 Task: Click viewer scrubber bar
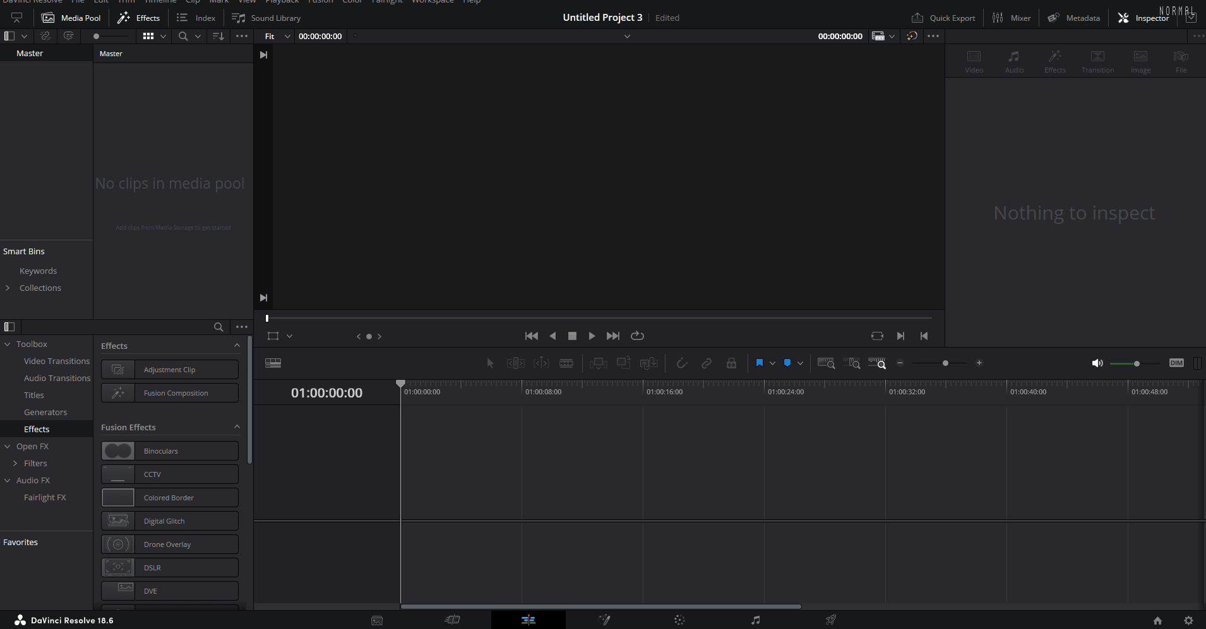click(599, 318)
